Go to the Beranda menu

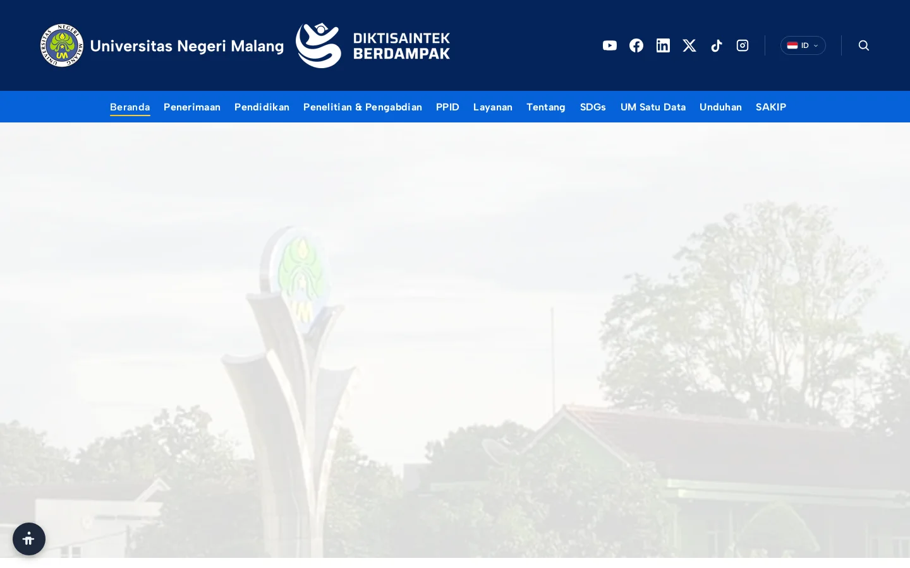(130, 107)
